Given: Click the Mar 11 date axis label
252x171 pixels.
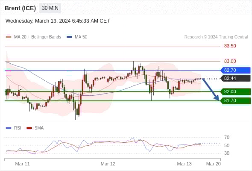Looking at the screenshot, I should (x=22, y=164).
